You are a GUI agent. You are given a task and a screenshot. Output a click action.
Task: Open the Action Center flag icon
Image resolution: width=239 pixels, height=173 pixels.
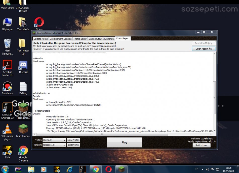[x=212, y=169]
